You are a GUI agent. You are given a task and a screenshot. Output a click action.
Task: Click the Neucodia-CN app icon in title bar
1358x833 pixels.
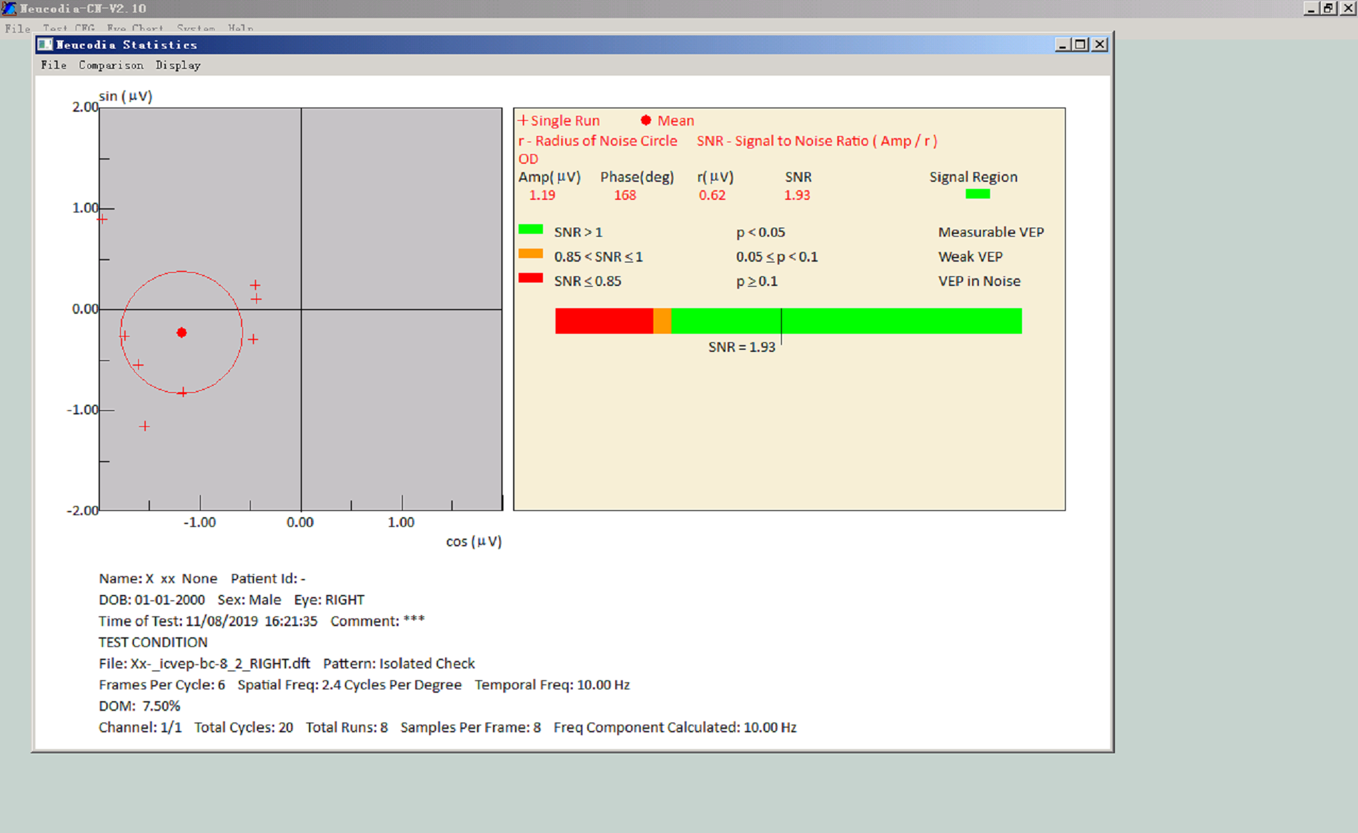[9, 8]
